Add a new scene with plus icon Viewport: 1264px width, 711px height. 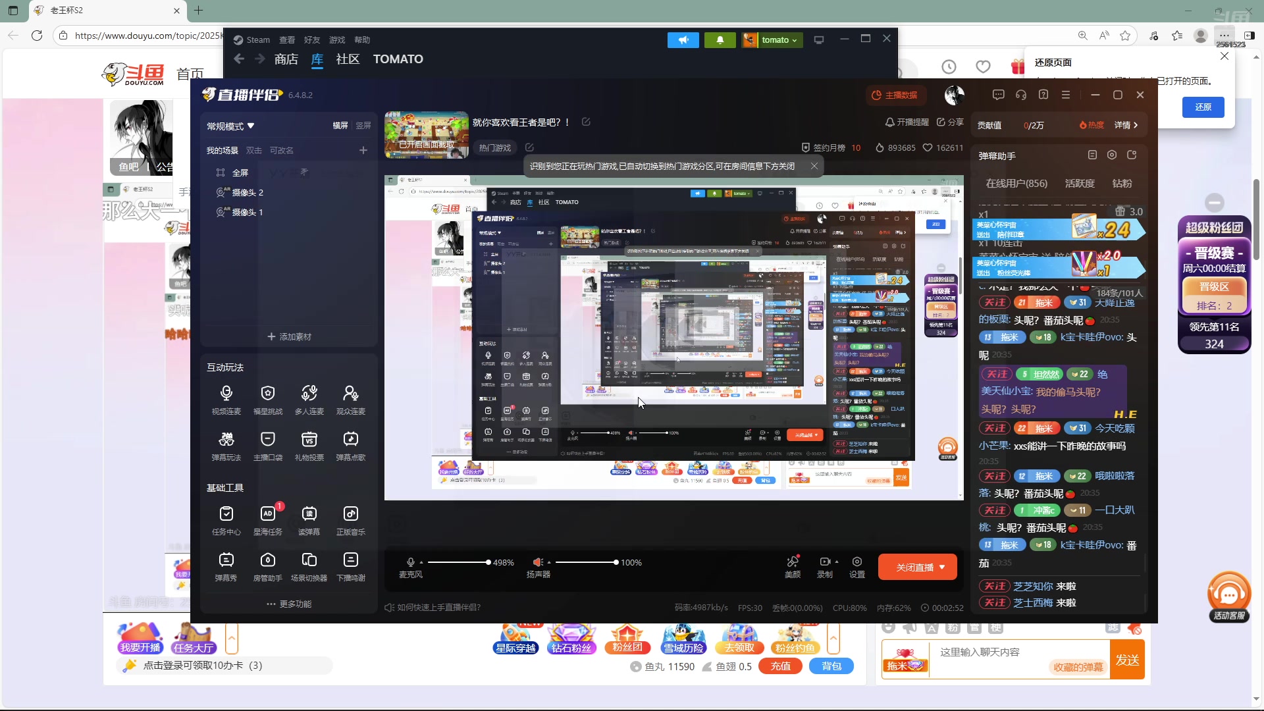coord(363,150)
